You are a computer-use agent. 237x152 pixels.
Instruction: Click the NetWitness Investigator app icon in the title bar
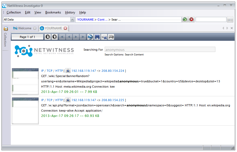click(x=4, y=6)
